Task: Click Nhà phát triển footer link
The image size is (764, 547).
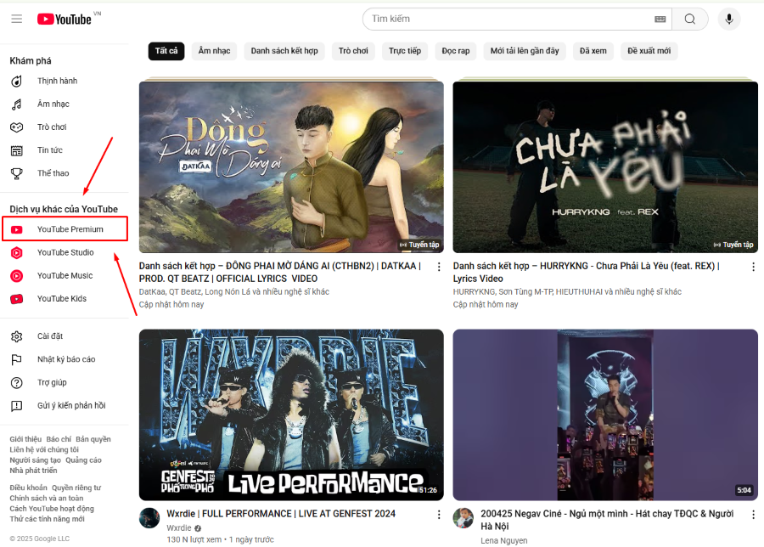Action: pyautogui.click(x=33, y=471)
